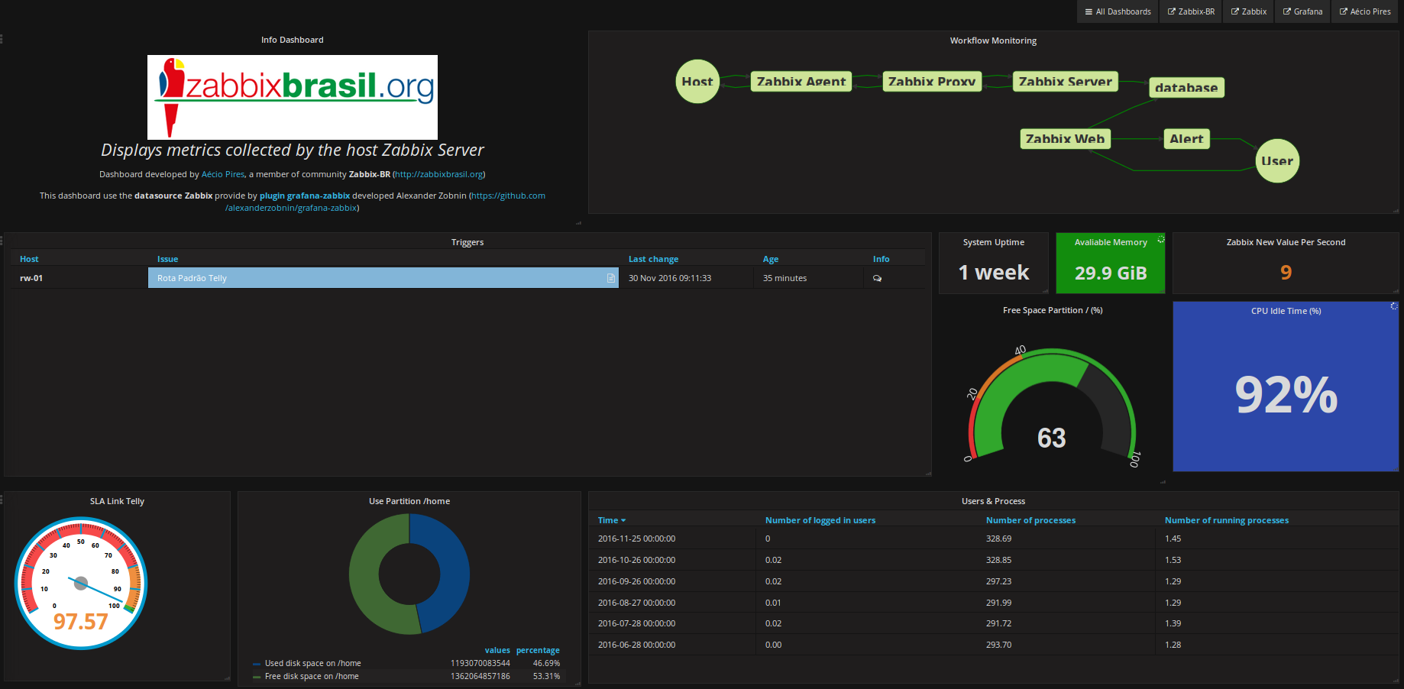
Task: Toggle the Free disk space on /home series
Action: (312, 676)
